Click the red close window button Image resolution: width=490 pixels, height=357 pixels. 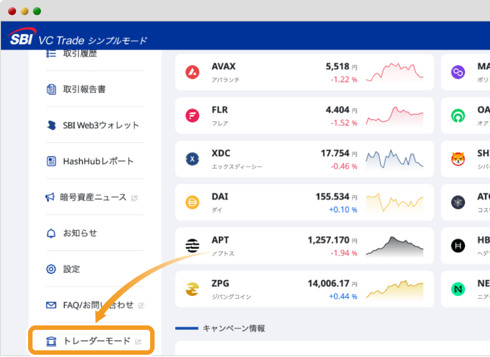point(12,11)
